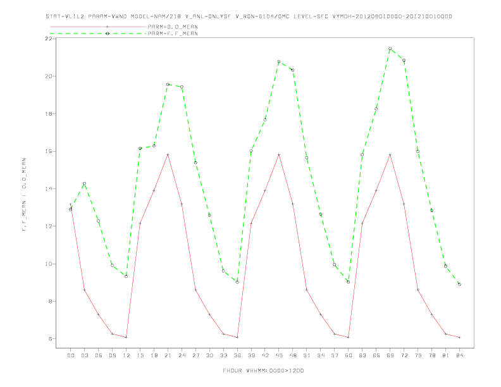Click the x-axis tick label 36
The image size is (501, 387).
click(237, 355)
